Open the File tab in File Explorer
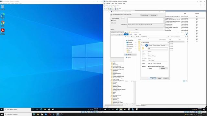This screenshot has height=116, width=207. tap(126, 34)
